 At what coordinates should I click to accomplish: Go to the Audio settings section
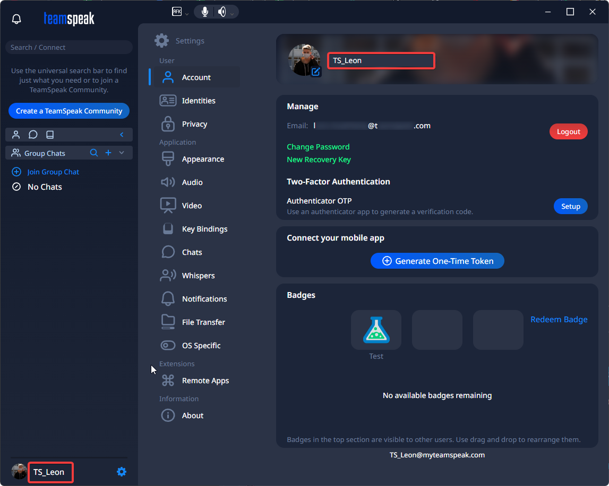click(192, 182)
